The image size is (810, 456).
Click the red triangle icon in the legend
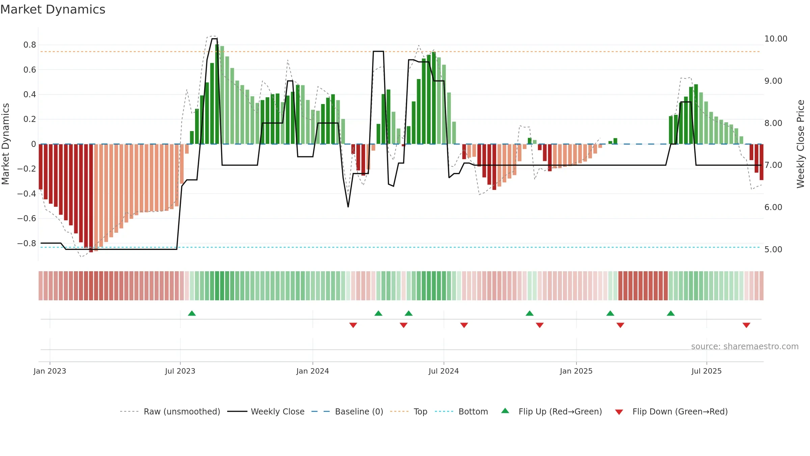[x=619, y=412]
